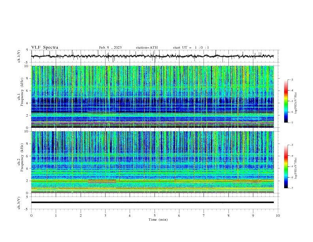Click the ch.2 spectrogram color scale bar
The height and width of the screenshot is (242, 313).
[286, 166]
